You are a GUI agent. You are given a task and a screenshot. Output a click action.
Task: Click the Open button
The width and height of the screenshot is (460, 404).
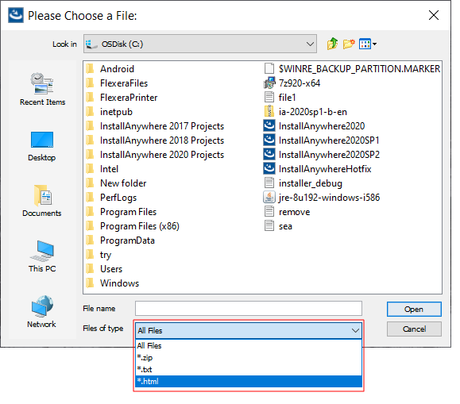click(414, 309)
